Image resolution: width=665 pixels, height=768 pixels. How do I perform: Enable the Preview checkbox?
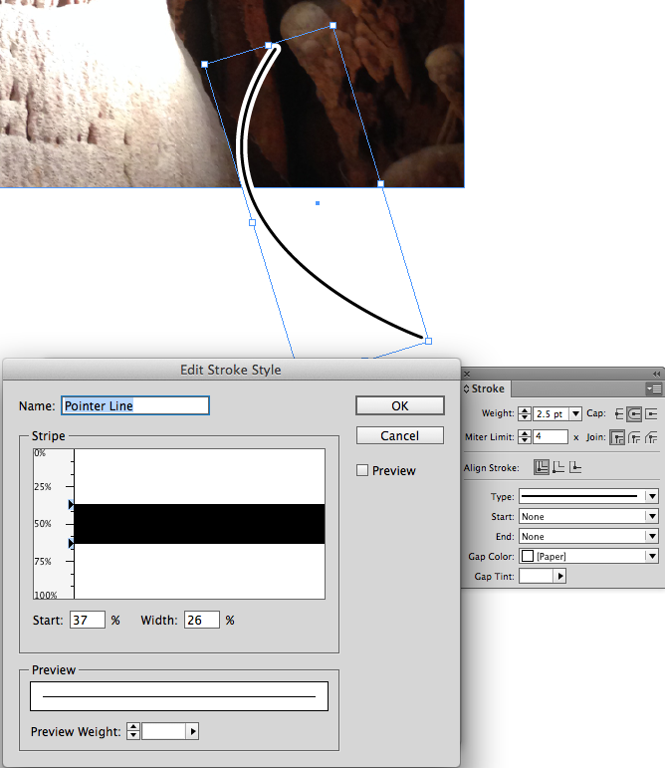click(362, 470)
